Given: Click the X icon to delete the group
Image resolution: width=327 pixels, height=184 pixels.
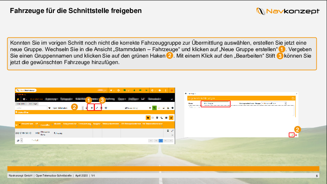Looking at the screenshot, I should tap(101, 108).
